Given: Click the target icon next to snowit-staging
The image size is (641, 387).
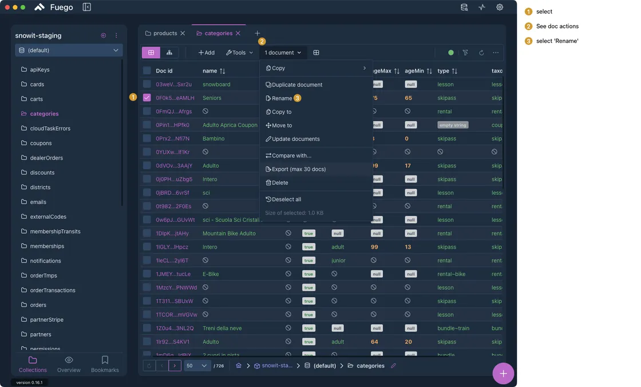Looking at the screenshot, I should pyautogui.click(x=104, y=35).
